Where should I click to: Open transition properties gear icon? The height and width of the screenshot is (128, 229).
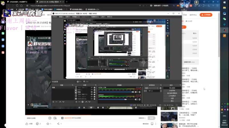161,88
